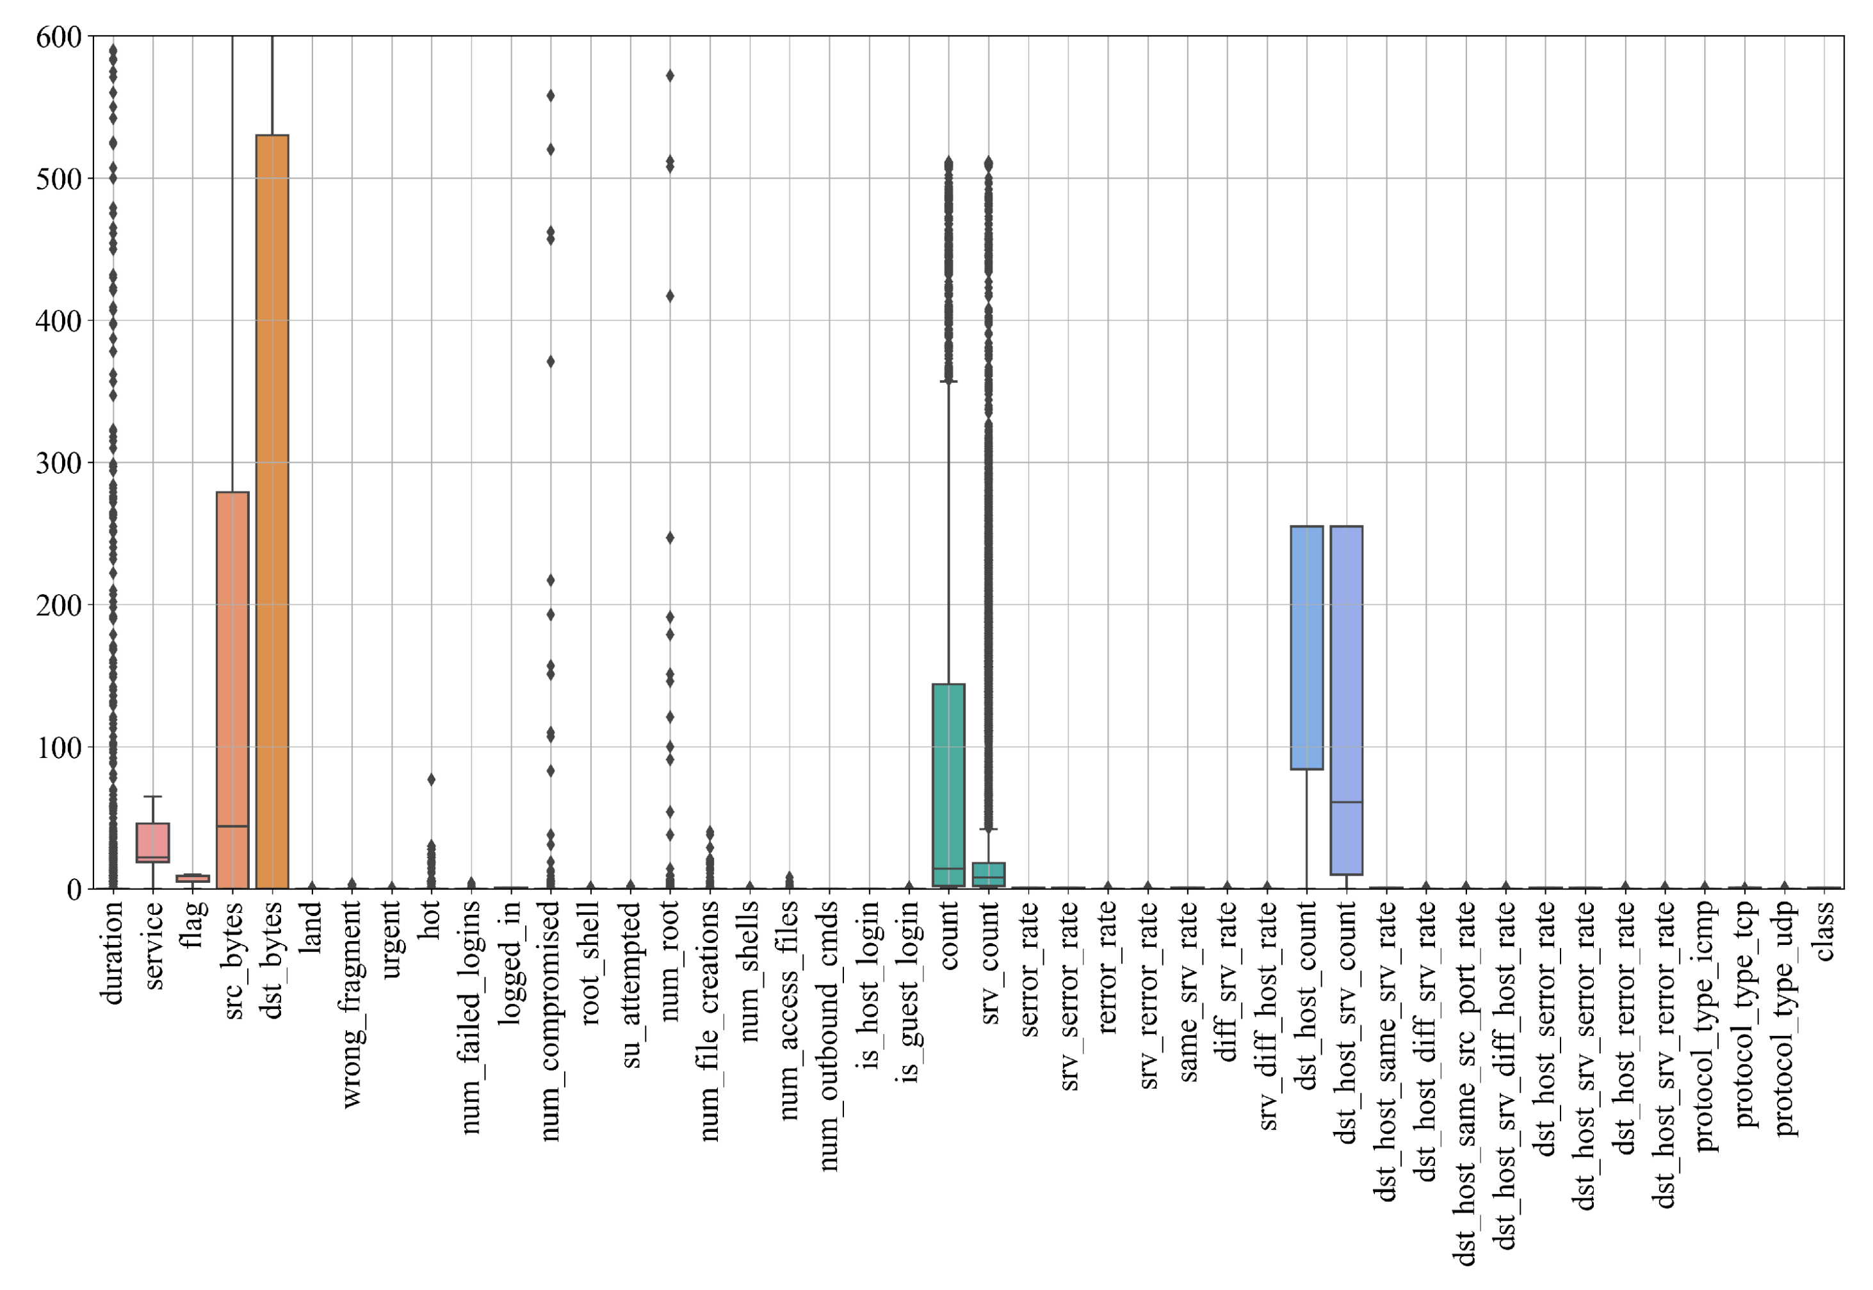Screen dimensions: 1873x1290
Task: Click the hot outlier near 77
Action: point(431,779)
